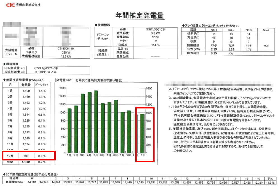Click the per-panel output 250 W
Viewport: 280px width, 194px height.
pos(66,53)
